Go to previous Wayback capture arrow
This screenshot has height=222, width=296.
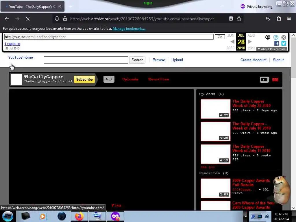point(233,42)
